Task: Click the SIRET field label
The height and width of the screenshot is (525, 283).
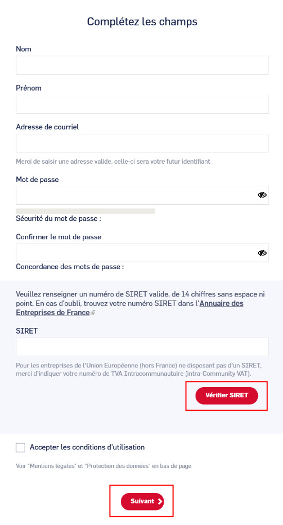Action: point(27,331)
